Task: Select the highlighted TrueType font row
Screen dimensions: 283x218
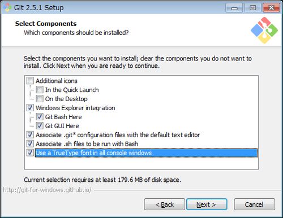Action: point(146,153)
